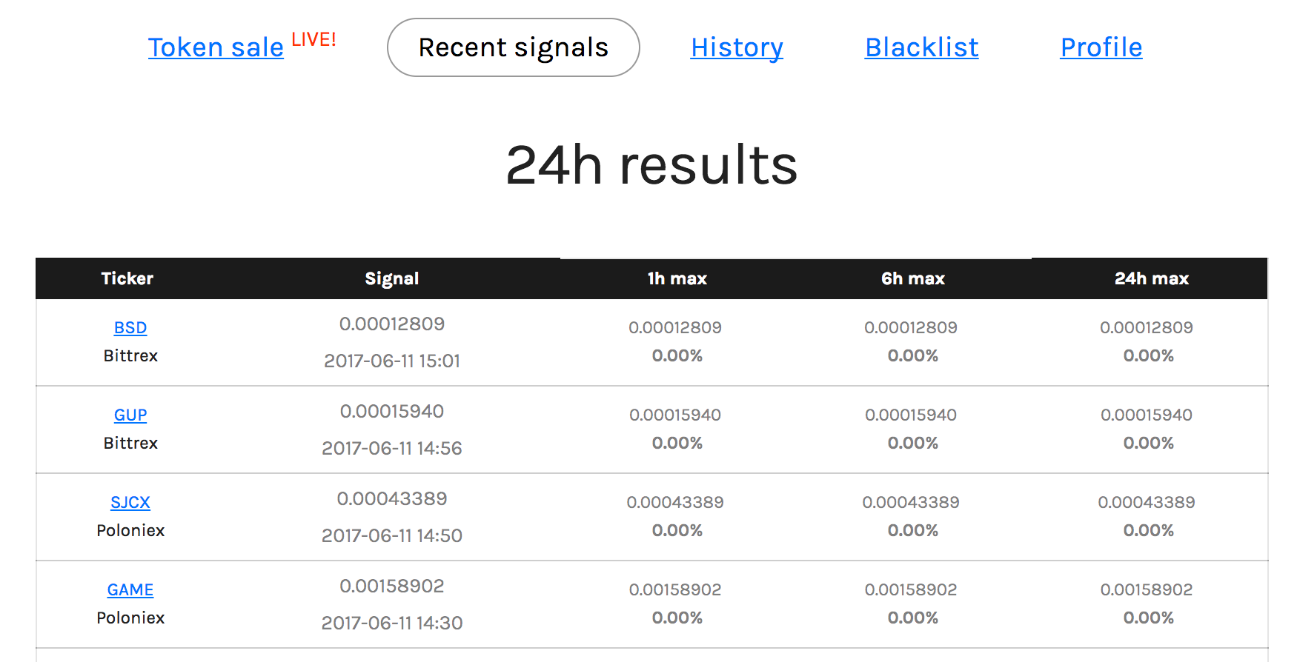Viewport: 1297px width, 662px height.
Task: Click the 24h results heading
Action: (x=651, y=165)
